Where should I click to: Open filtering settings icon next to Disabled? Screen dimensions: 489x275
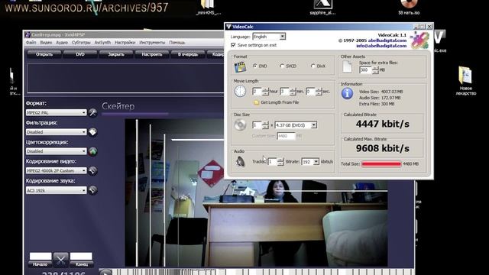(92, 132)
